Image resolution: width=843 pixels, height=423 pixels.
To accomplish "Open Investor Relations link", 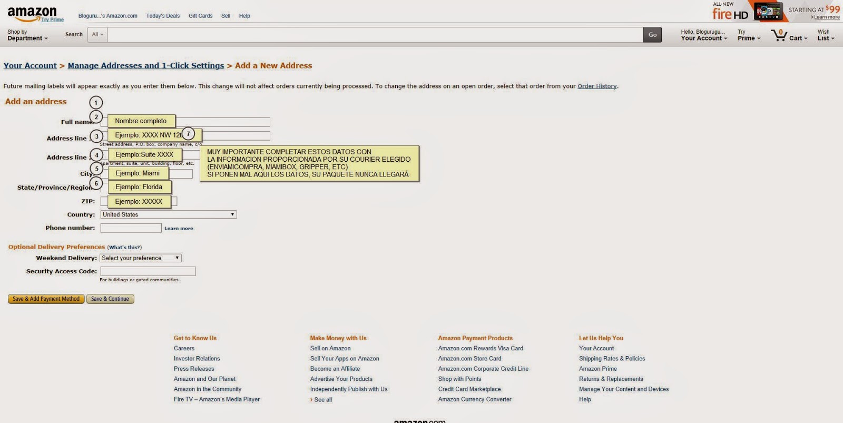I will click(197, 359).
